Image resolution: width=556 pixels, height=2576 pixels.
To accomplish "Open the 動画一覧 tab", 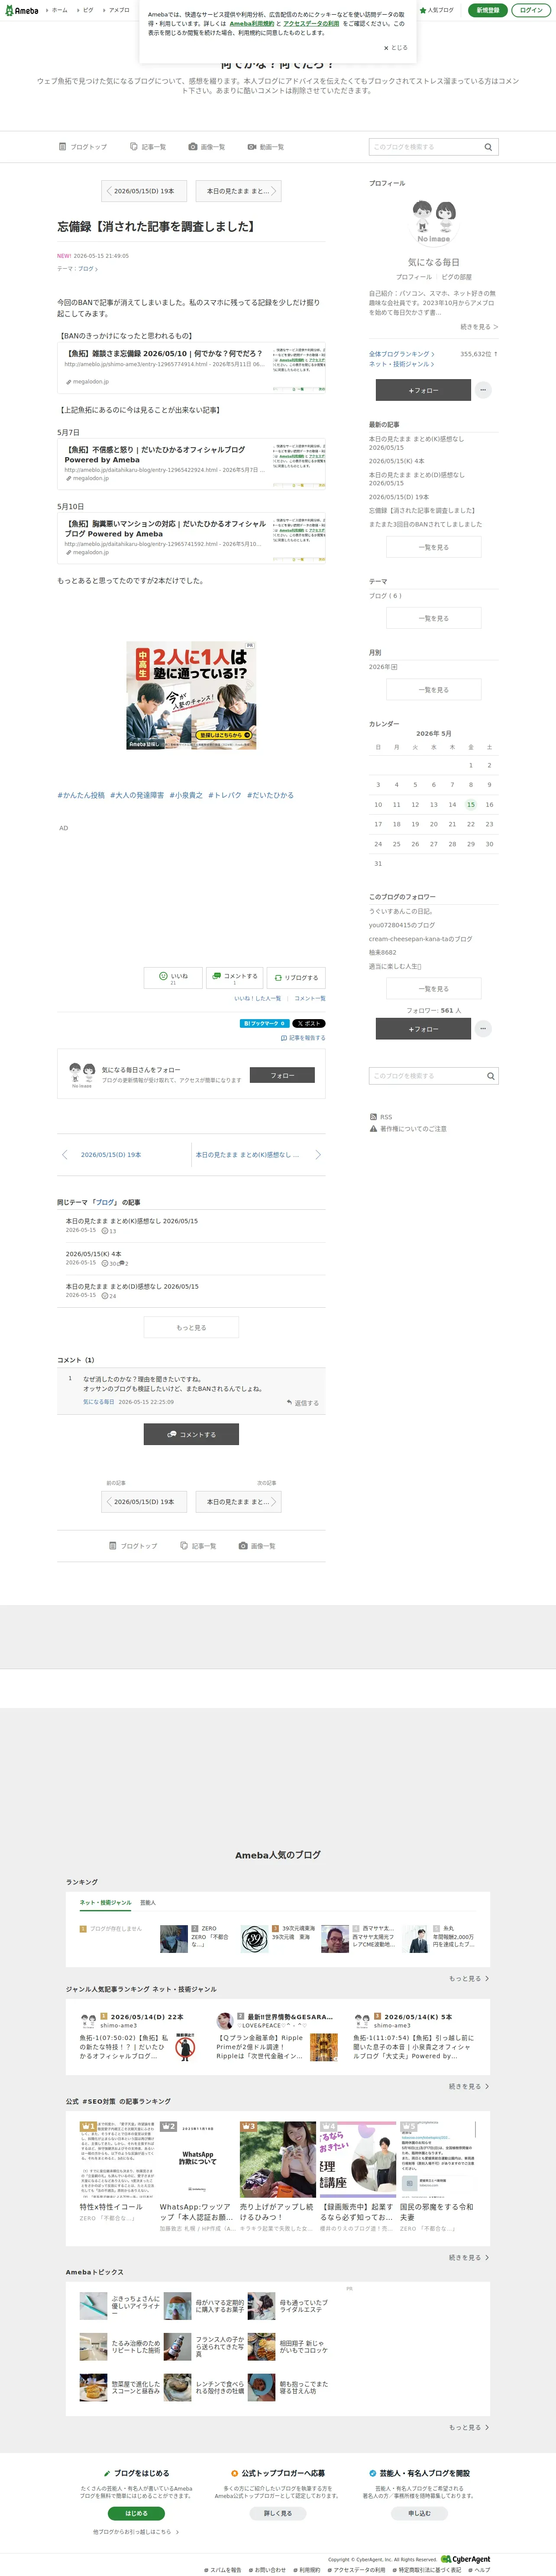I will [266, 147].
